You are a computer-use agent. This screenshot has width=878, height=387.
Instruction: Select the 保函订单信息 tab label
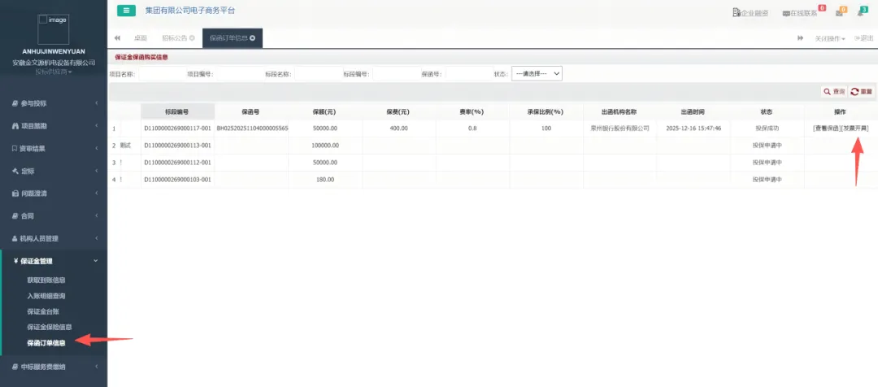[x=228, y=38]
